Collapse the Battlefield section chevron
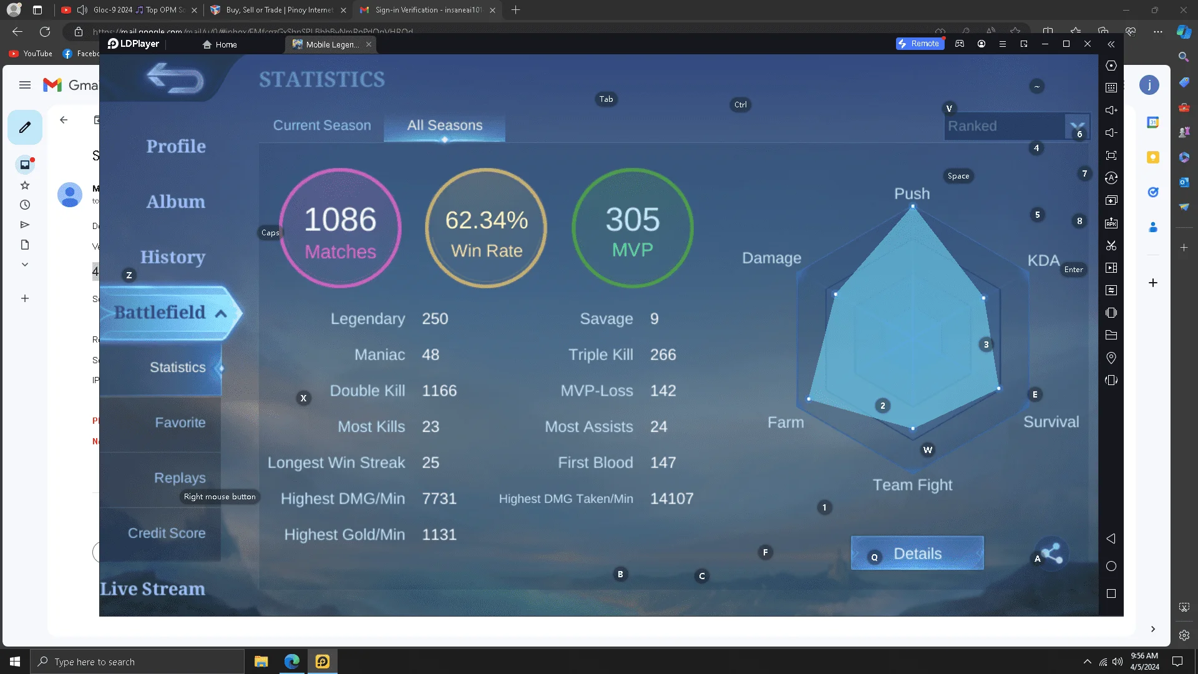The image size is (1198, 674). tap(221, 313)
